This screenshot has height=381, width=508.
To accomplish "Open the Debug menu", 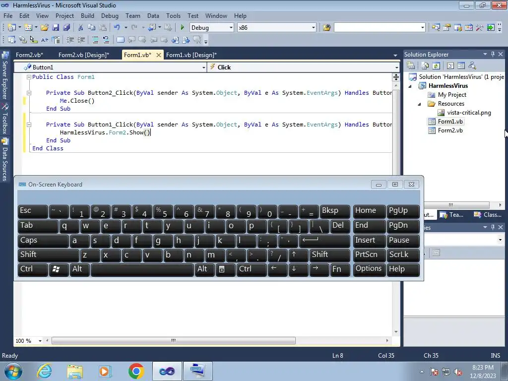I will 110,15.
